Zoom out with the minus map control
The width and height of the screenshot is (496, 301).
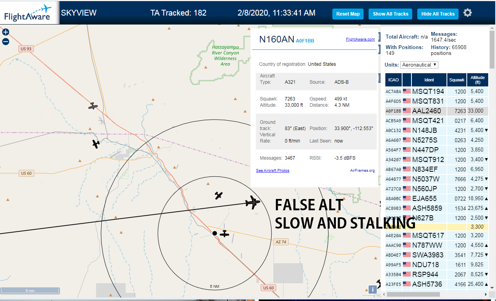[x=5, y=42]
